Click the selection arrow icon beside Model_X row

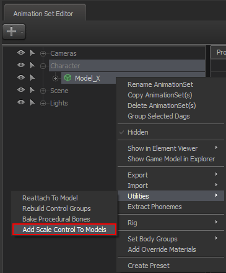click(x=32, y=78)
